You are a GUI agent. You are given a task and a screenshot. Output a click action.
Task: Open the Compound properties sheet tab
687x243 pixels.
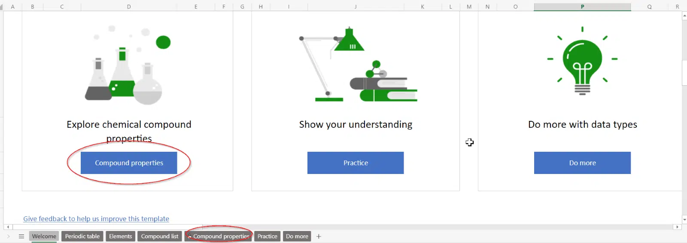click(219, 236)
